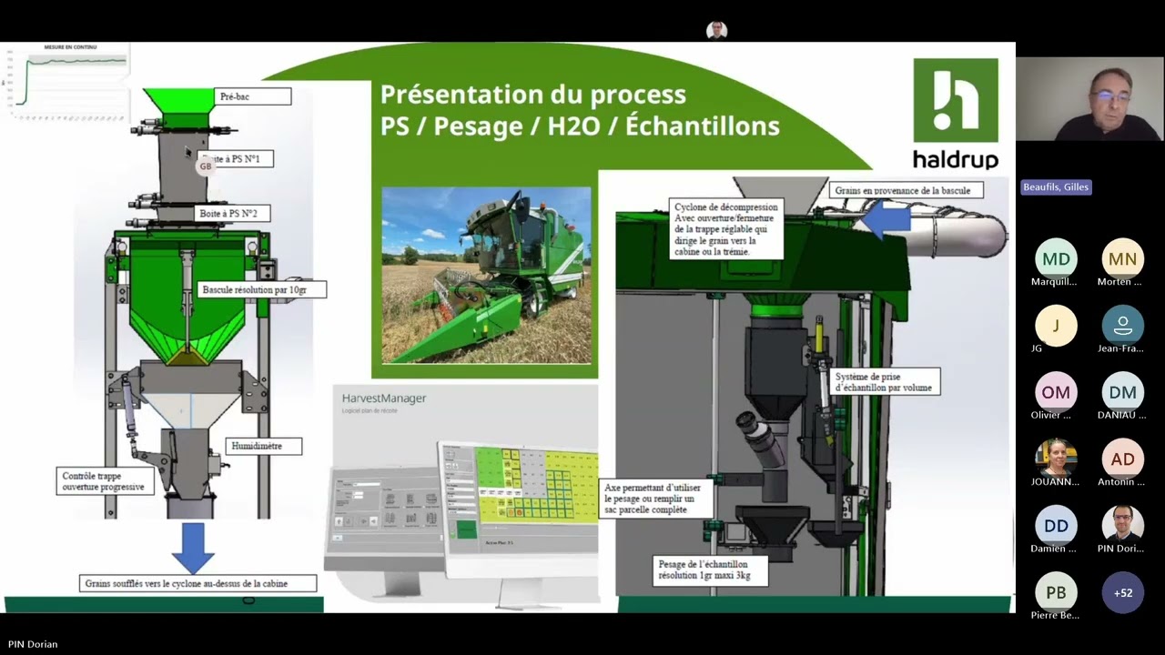
Task: Open the +52 more participants bubble
Action: click(x=1122, y=592)
